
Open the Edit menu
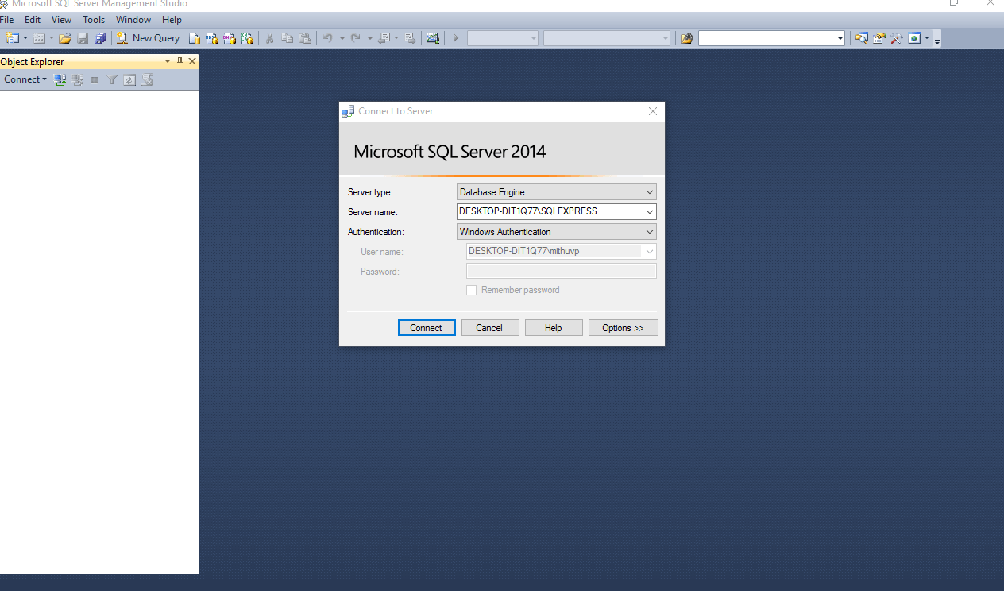click(x=33, y=19)
